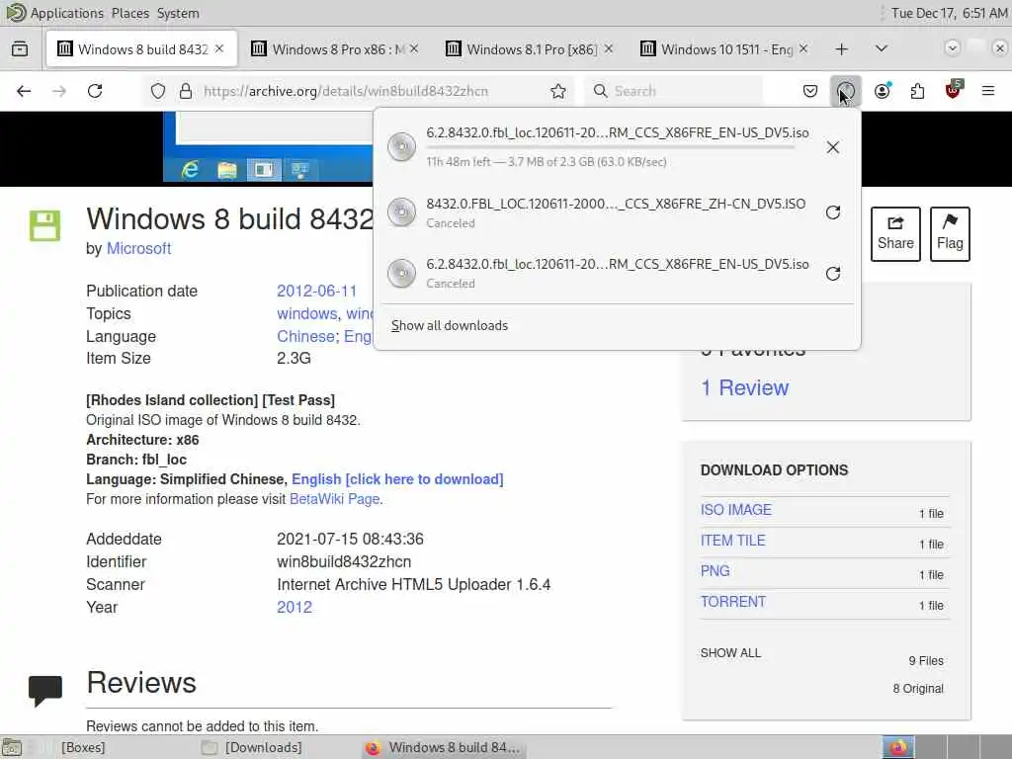Click the show desktop panel icon
The width and height of the screenshot is (1012, 759).
click(12, 747)
